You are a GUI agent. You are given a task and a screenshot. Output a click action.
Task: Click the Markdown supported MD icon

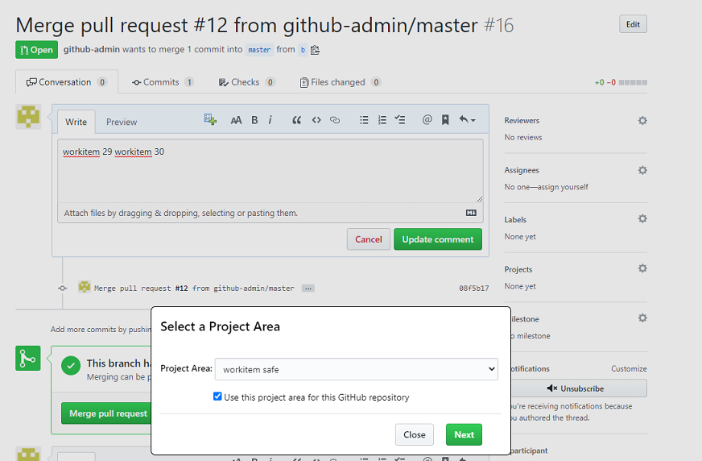471,213
